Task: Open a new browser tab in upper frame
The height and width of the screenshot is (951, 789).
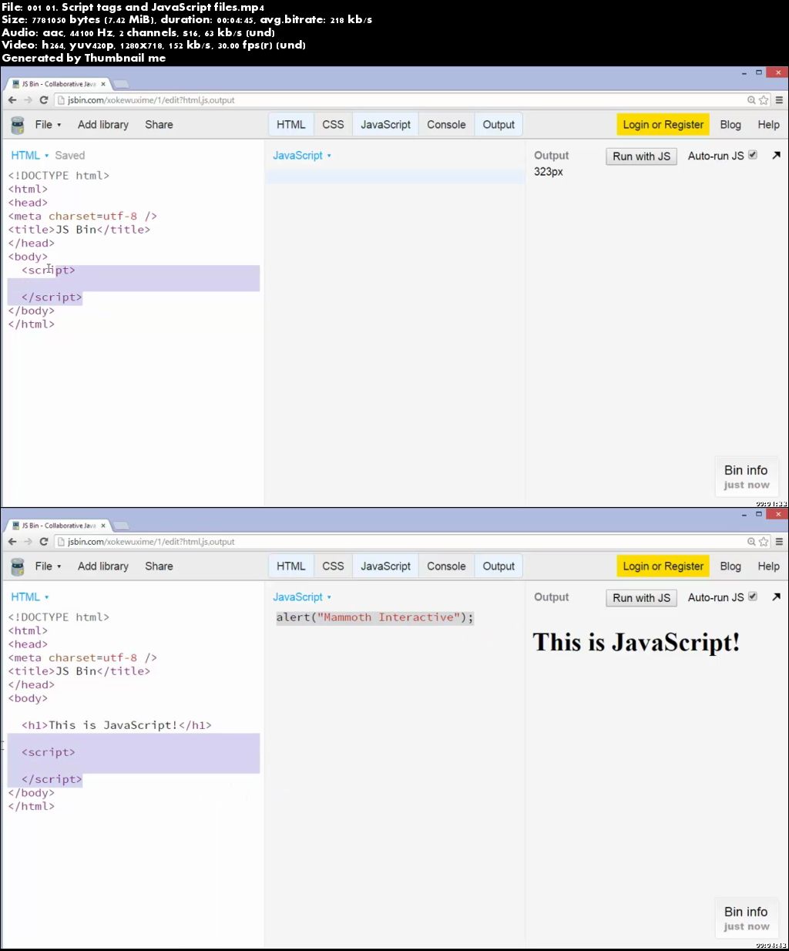Action: point(121,84)
